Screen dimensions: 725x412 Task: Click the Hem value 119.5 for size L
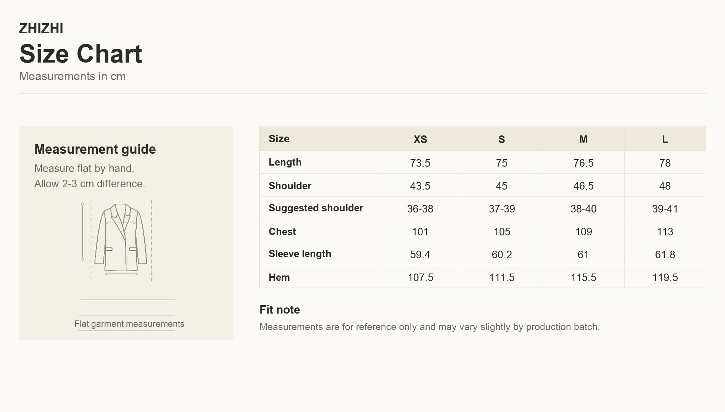pyautogui.click(x=665, y=277)
